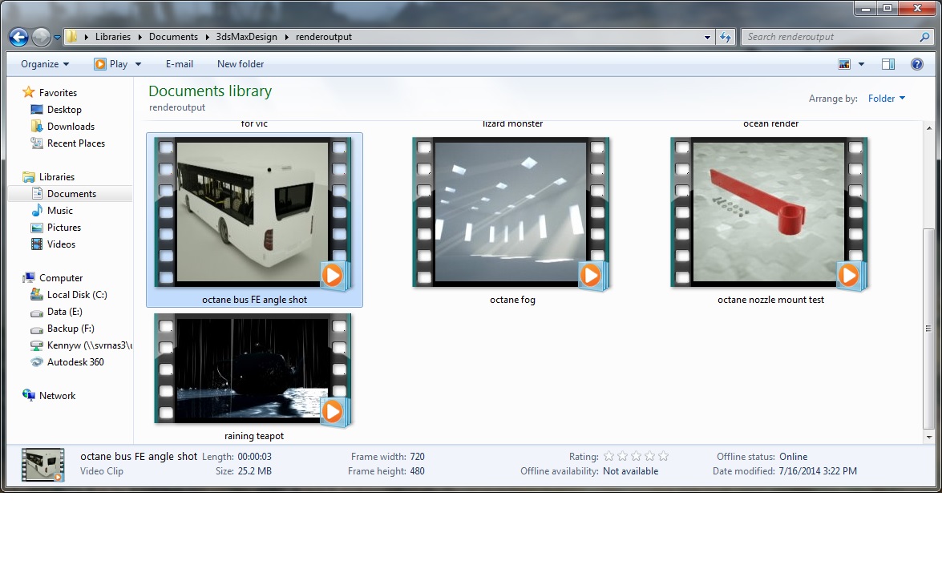This screenshot has width=942, height=577.
Task: Open Desktop in Favorites
Action: click(64, 109)
